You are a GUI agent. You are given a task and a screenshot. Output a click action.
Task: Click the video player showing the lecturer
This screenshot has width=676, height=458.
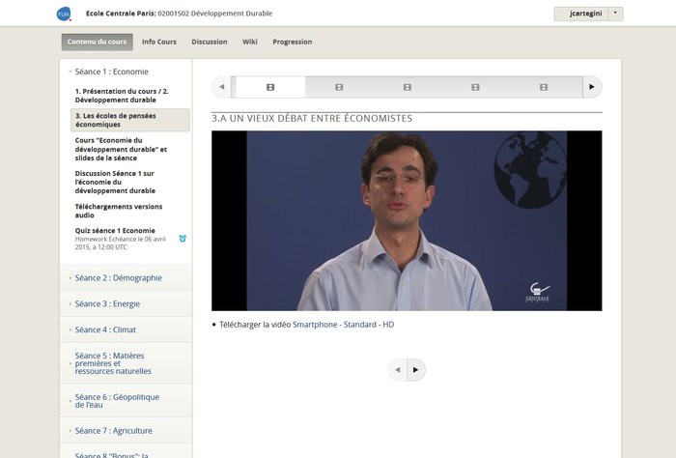pos(407,220)
